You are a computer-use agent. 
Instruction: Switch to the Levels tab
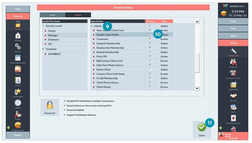point(52,15)
